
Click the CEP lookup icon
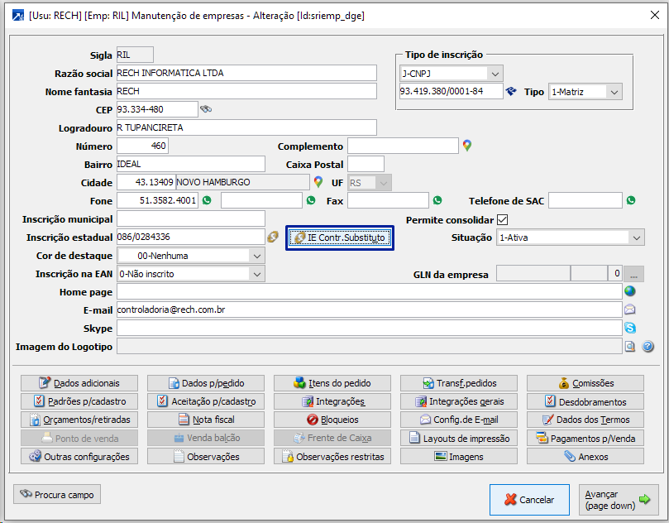(207, 109)
